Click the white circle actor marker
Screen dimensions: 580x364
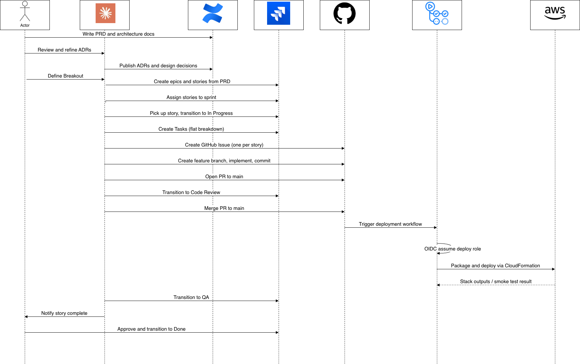point(25,4)
